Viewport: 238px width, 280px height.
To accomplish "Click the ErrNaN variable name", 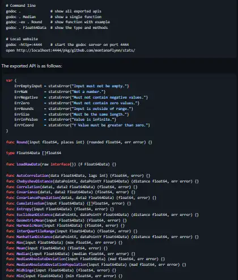I will (21, 92).
